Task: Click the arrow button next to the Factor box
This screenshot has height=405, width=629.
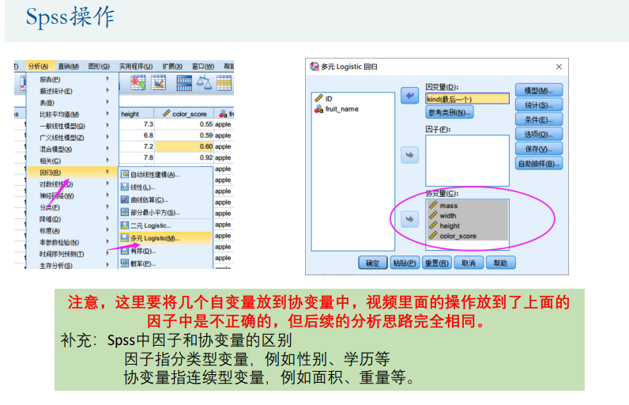Action: [x=409, y=156]
